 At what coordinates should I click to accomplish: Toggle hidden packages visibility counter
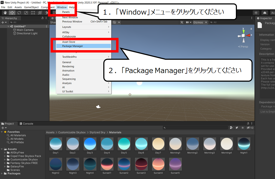(250, 128)
